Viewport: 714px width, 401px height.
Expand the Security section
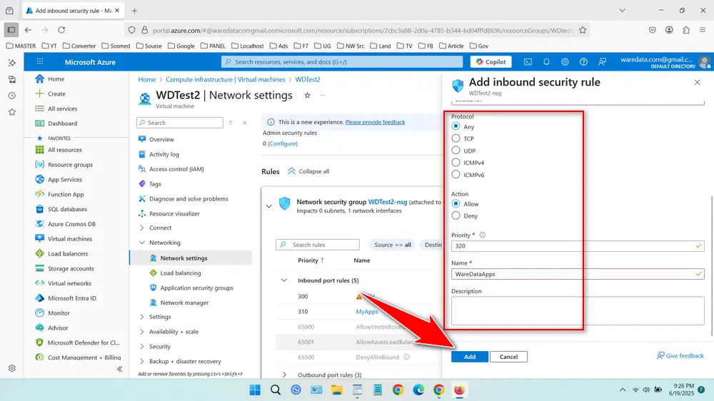[x=141, y=346]
